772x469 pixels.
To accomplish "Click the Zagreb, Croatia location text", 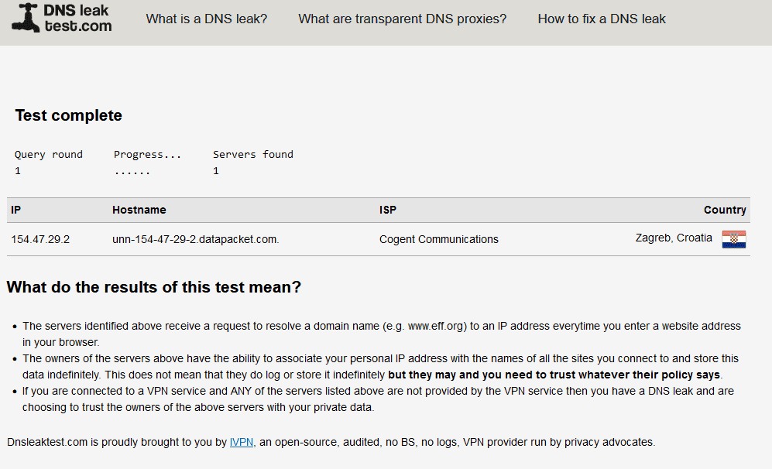I will [674, 238].
